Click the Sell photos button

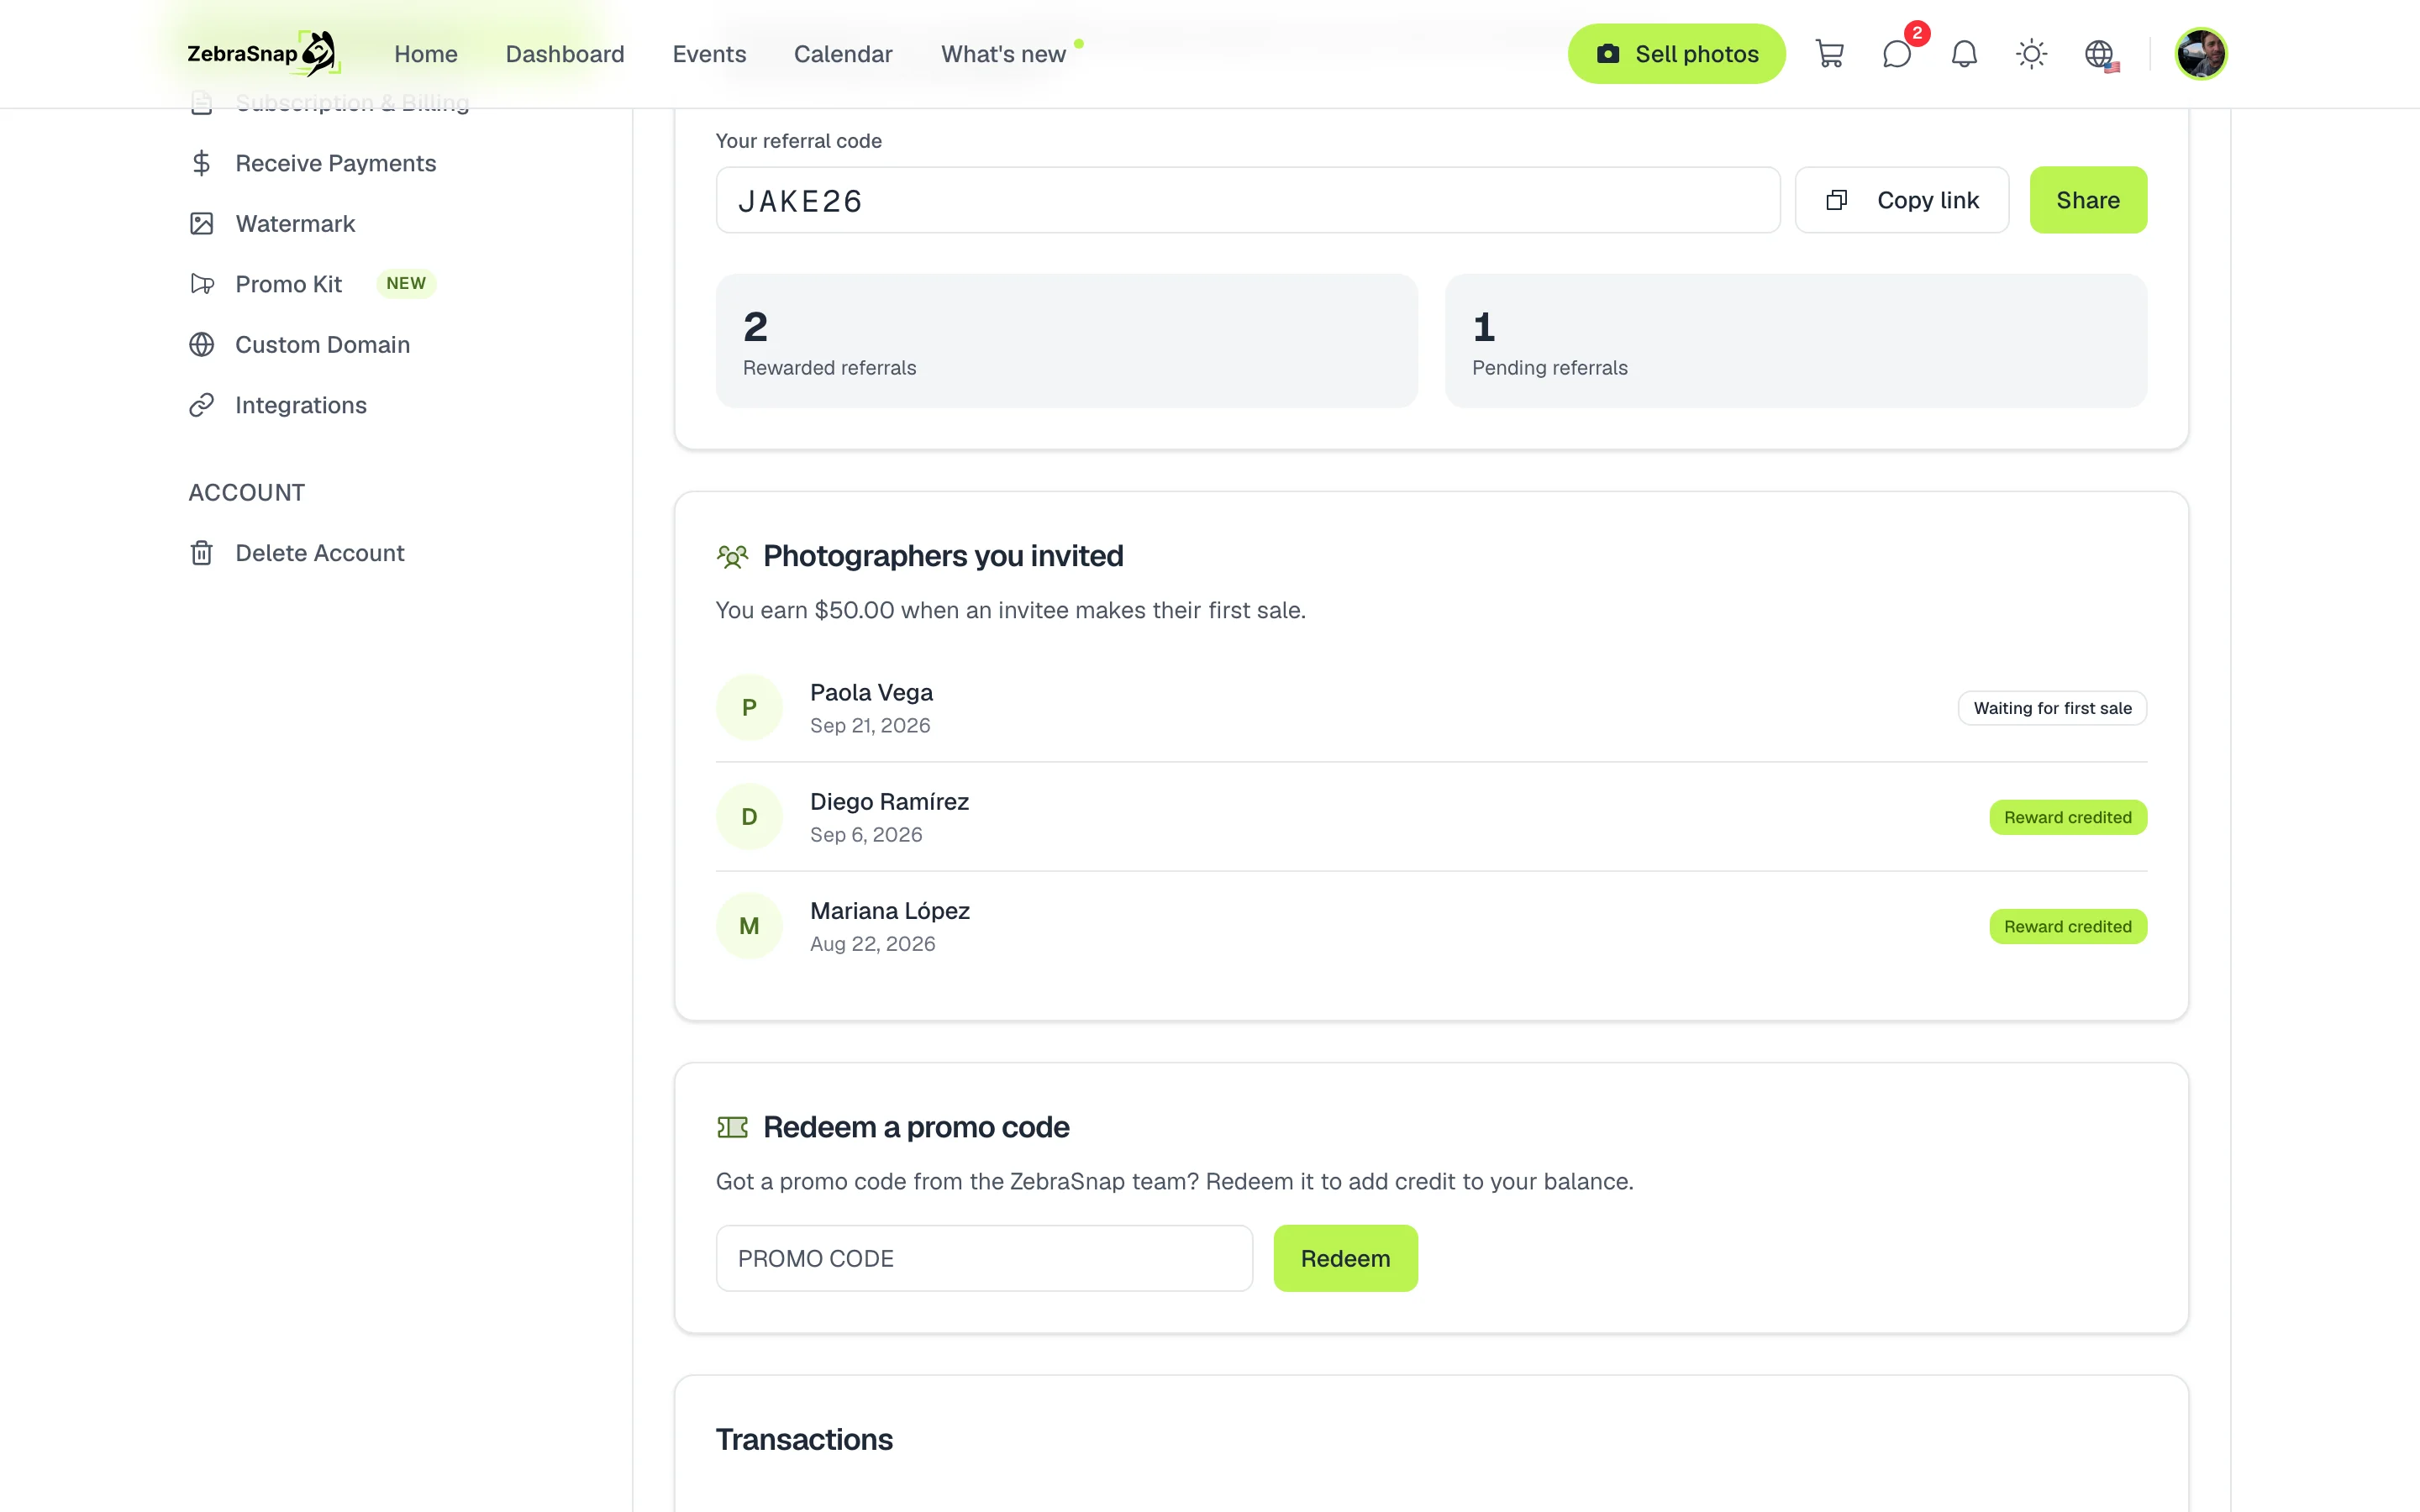1676,54
